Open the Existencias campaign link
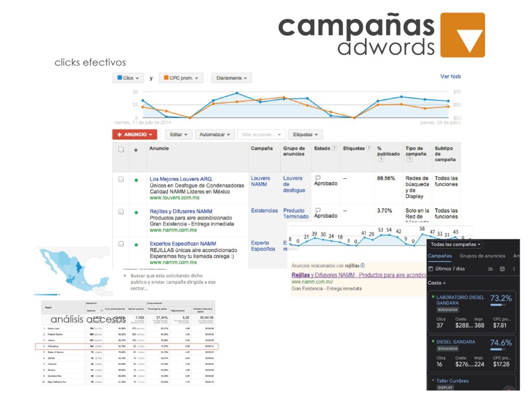The width and height of the screenshot is (532, 399). (264, 210)
